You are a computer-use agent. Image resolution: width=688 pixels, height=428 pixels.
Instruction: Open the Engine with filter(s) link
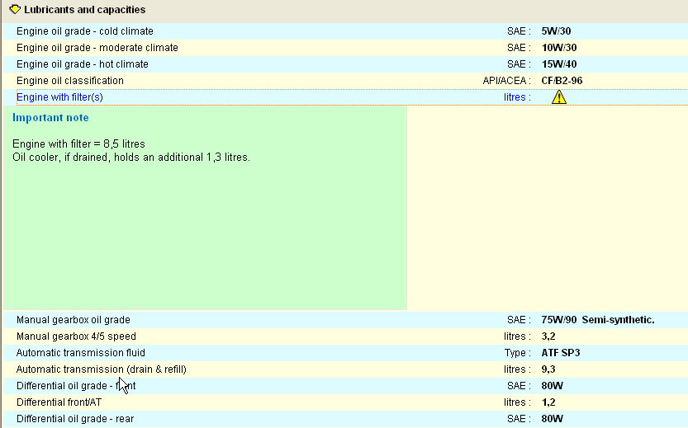coord(59,97)
